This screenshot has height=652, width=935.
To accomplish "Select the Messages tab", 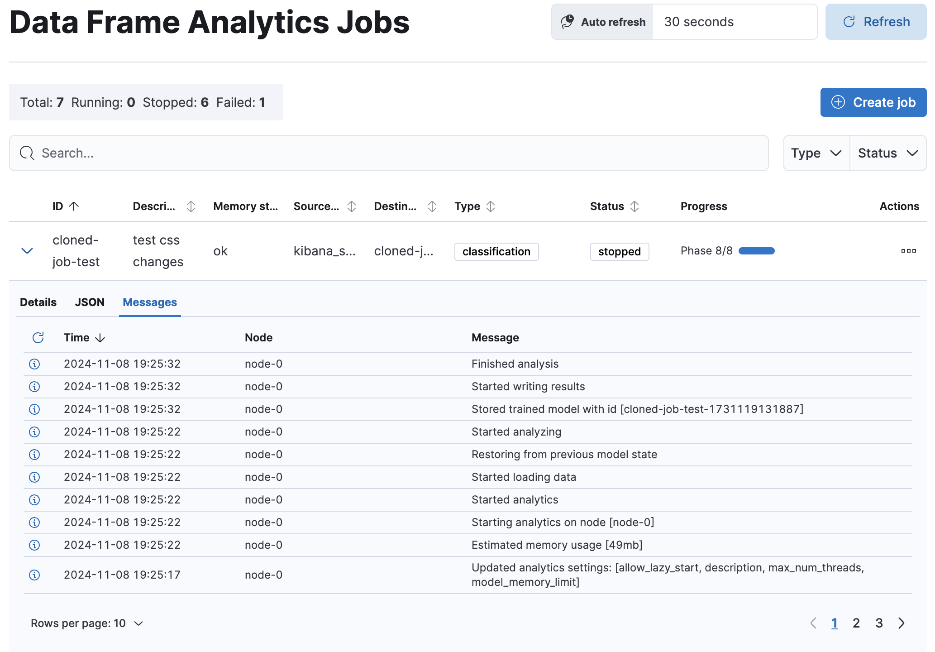I will pyautogui.click(x=150, y=302).
